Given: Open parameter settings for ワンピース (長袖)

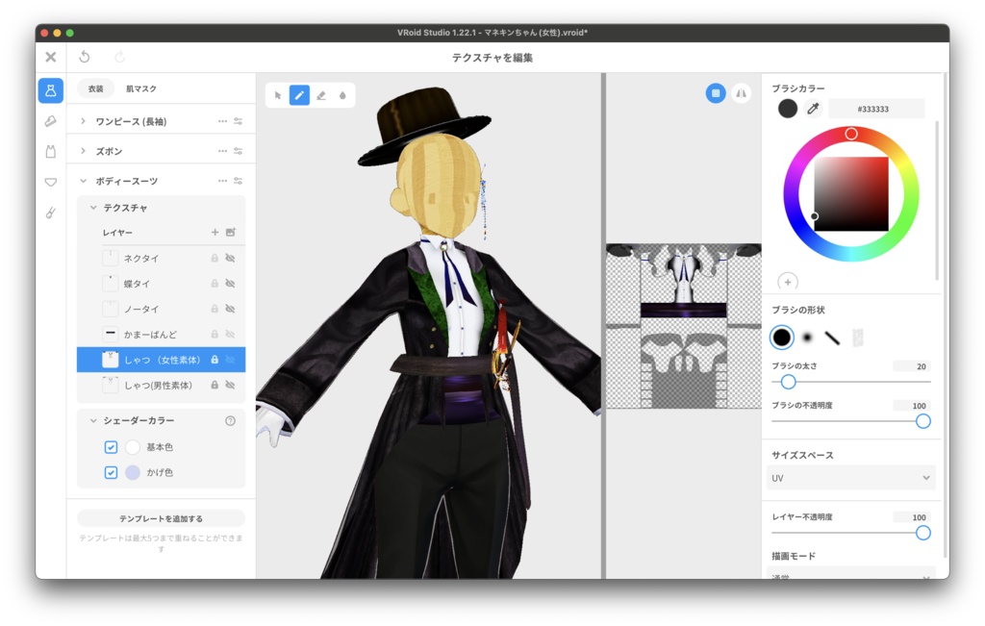Looking at the screenshot, I should click(x=239, y=121).
